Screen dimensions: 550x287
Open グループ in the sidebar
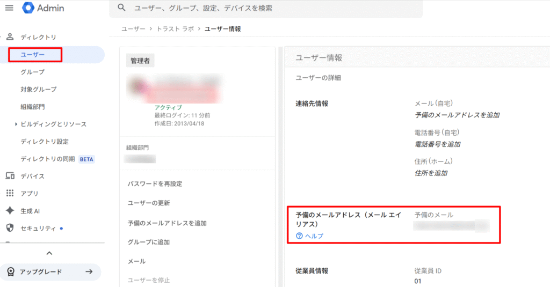point(33,72)
